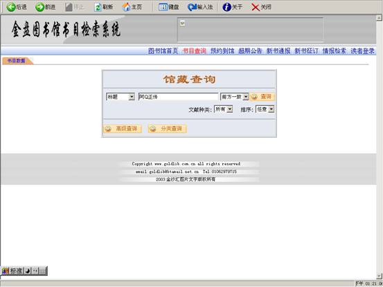Open the 前方一致 match mode dropdown
This screenshot has height=287, width=383.
point(246,97)
